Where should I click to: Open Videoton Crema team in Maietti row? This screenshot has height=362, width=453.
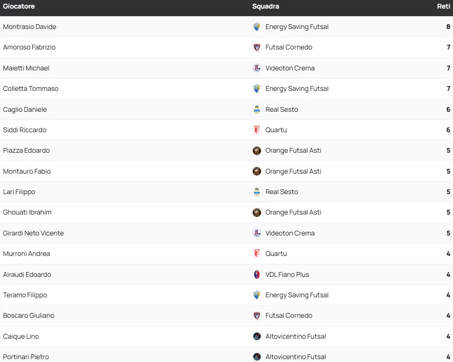pyautogui.click(x=290, y=68)
